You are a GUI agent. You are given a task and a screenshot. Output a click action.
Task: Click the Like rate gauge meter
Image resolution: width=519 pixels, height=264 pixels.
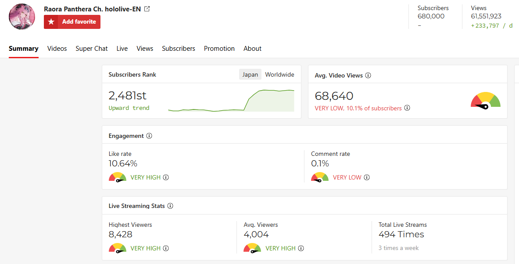point(118,177)
